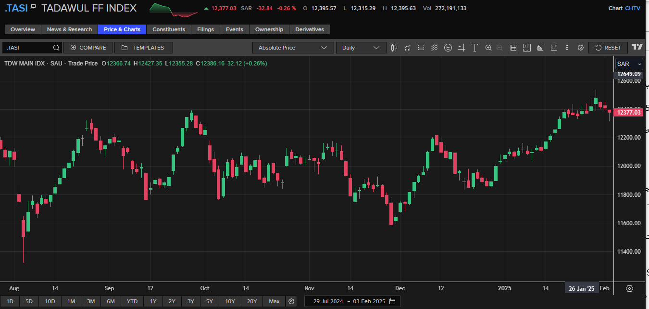649x309 pixels.
Task: Zoom in on the chart
Action: (x=488, y=48)
